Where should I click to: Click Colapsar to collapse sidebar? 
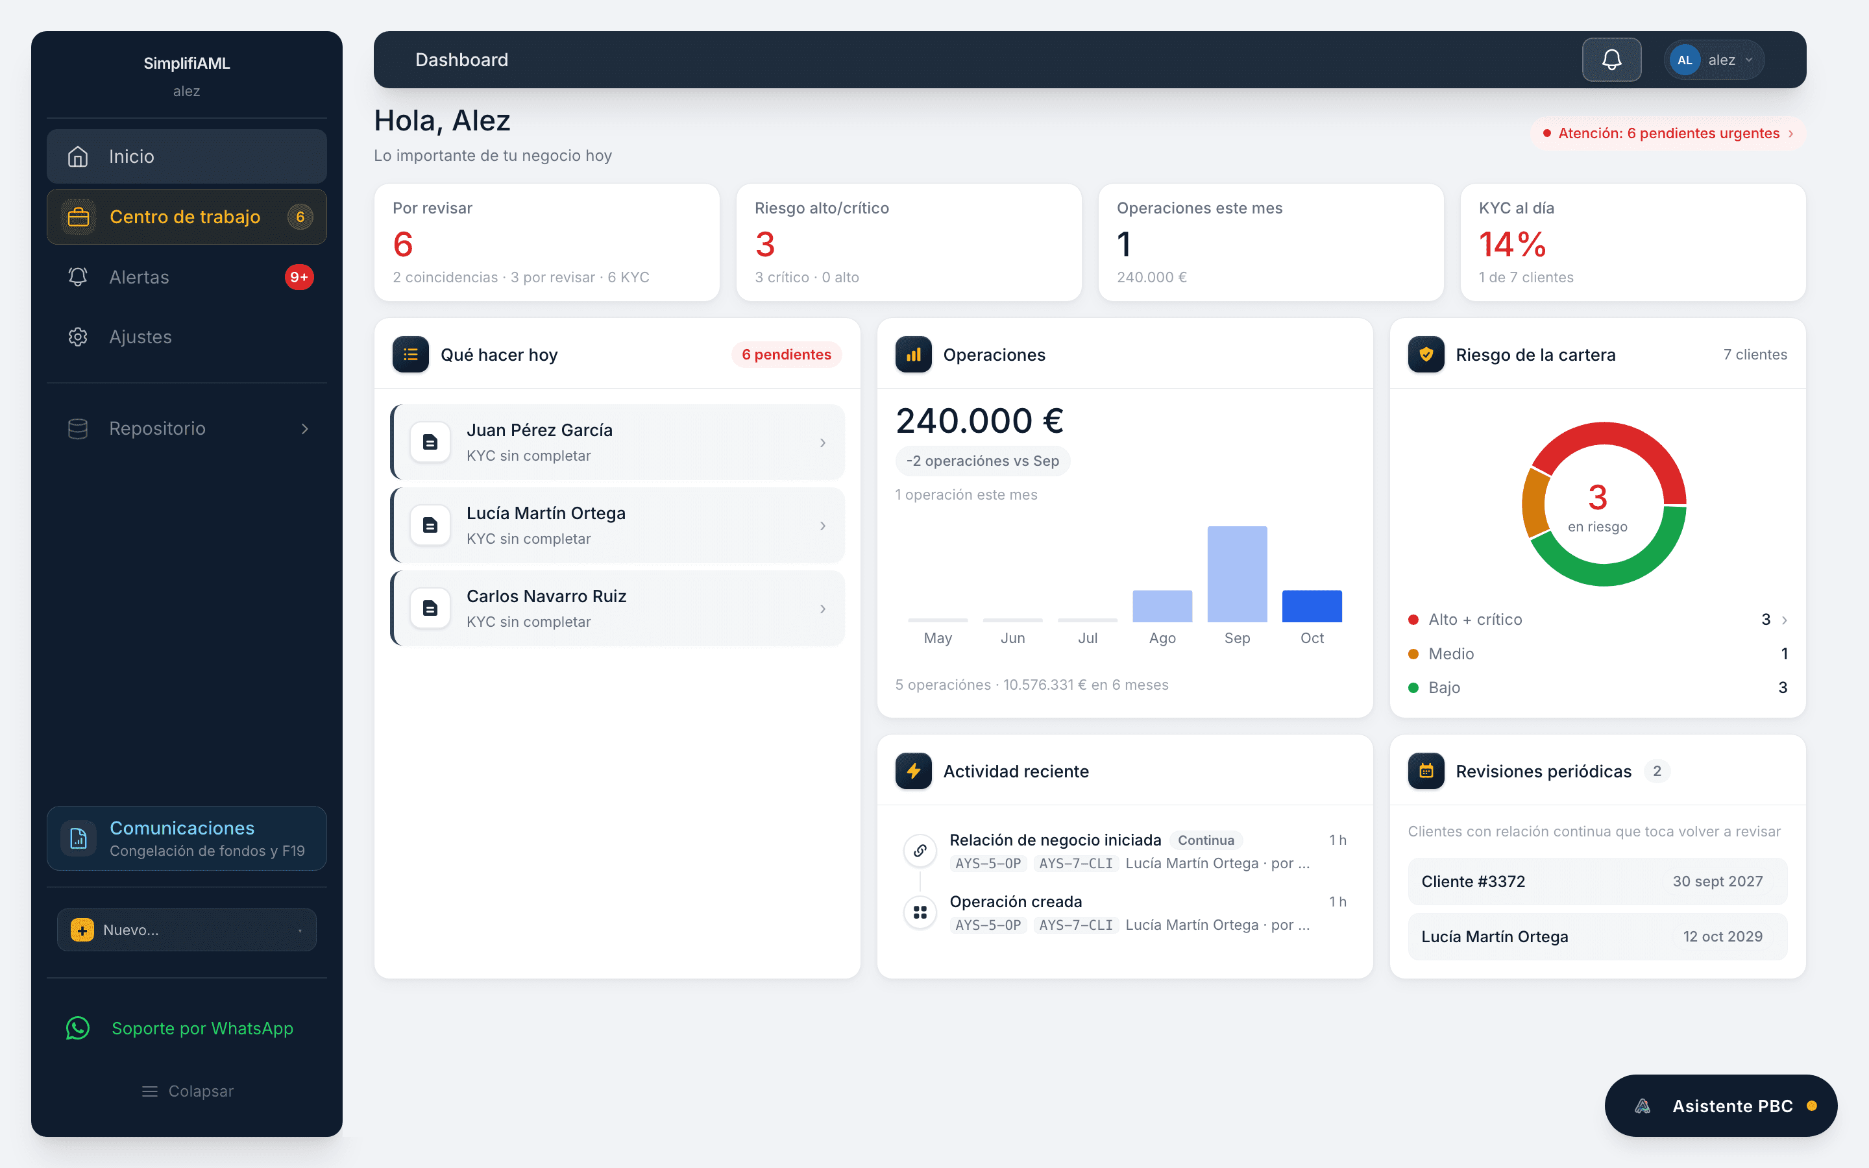187,1091
